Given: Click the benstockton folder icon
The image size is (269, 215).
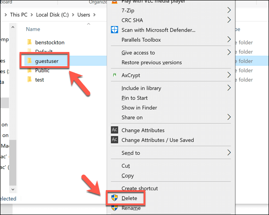Looking at the screenshot, I should pos(29,42).
